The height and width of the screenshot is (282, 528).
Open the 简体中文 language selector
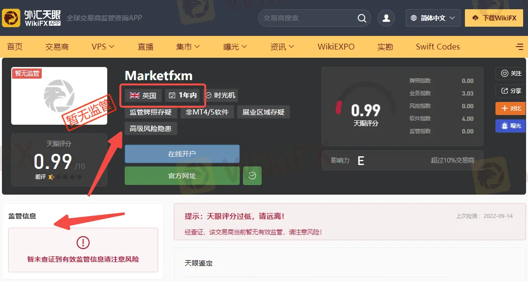click(433, 17)
